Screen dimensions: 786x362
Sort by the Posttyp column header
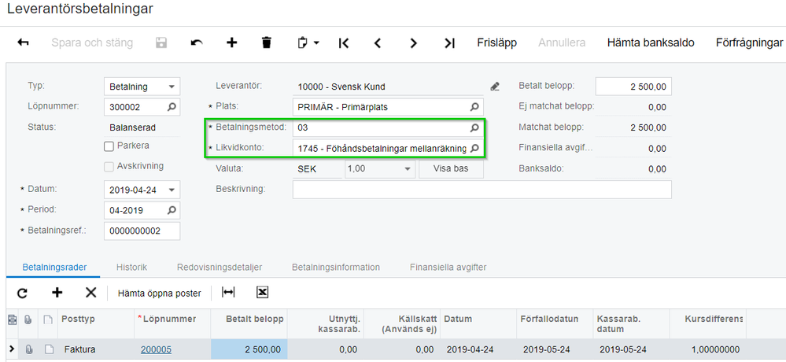96,324
